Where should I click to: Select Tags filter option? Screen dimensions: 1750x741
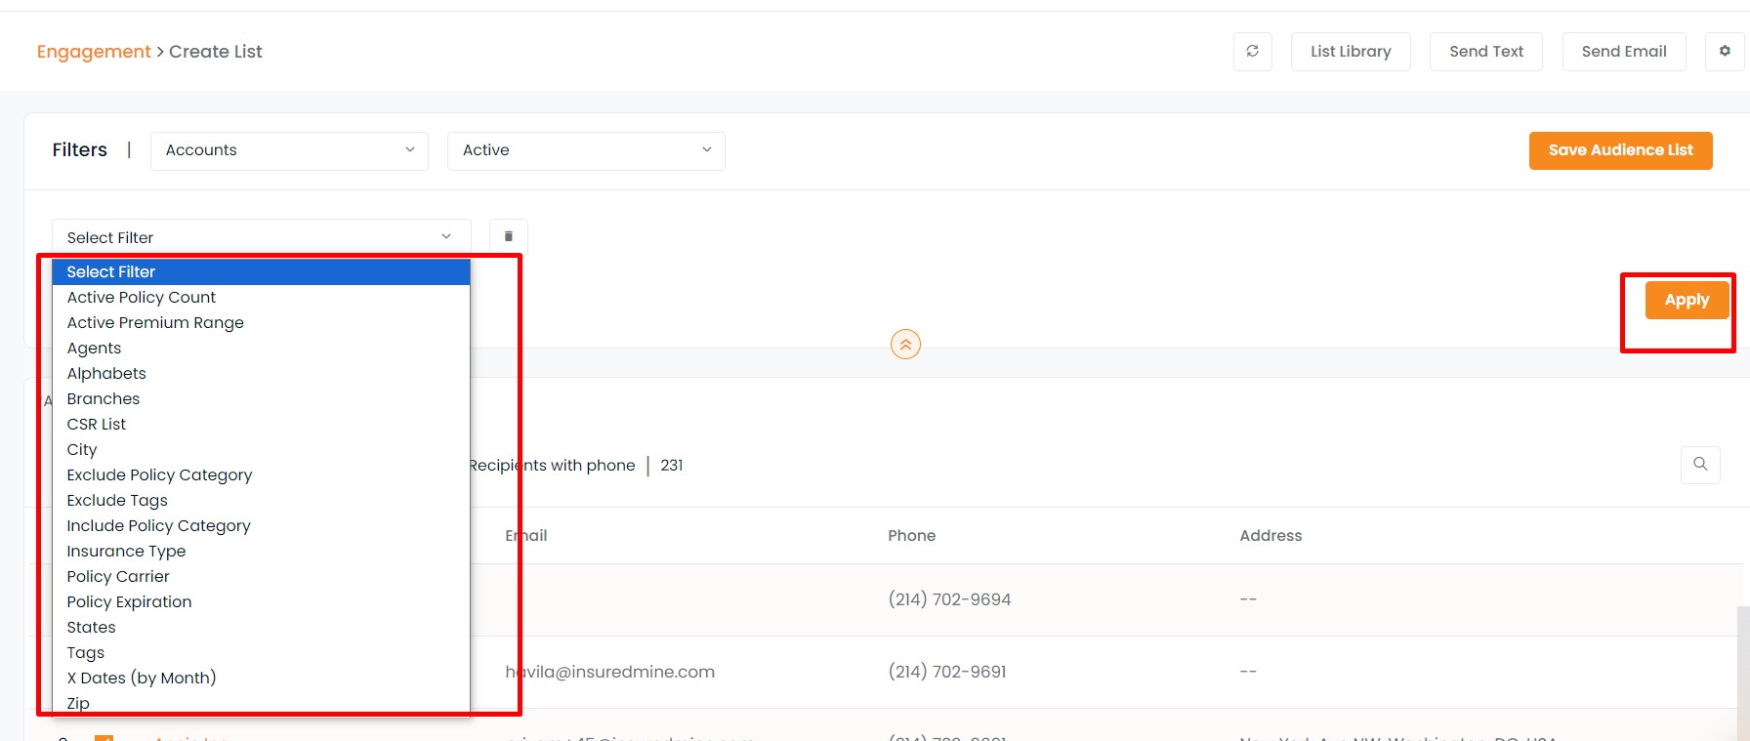261,653
